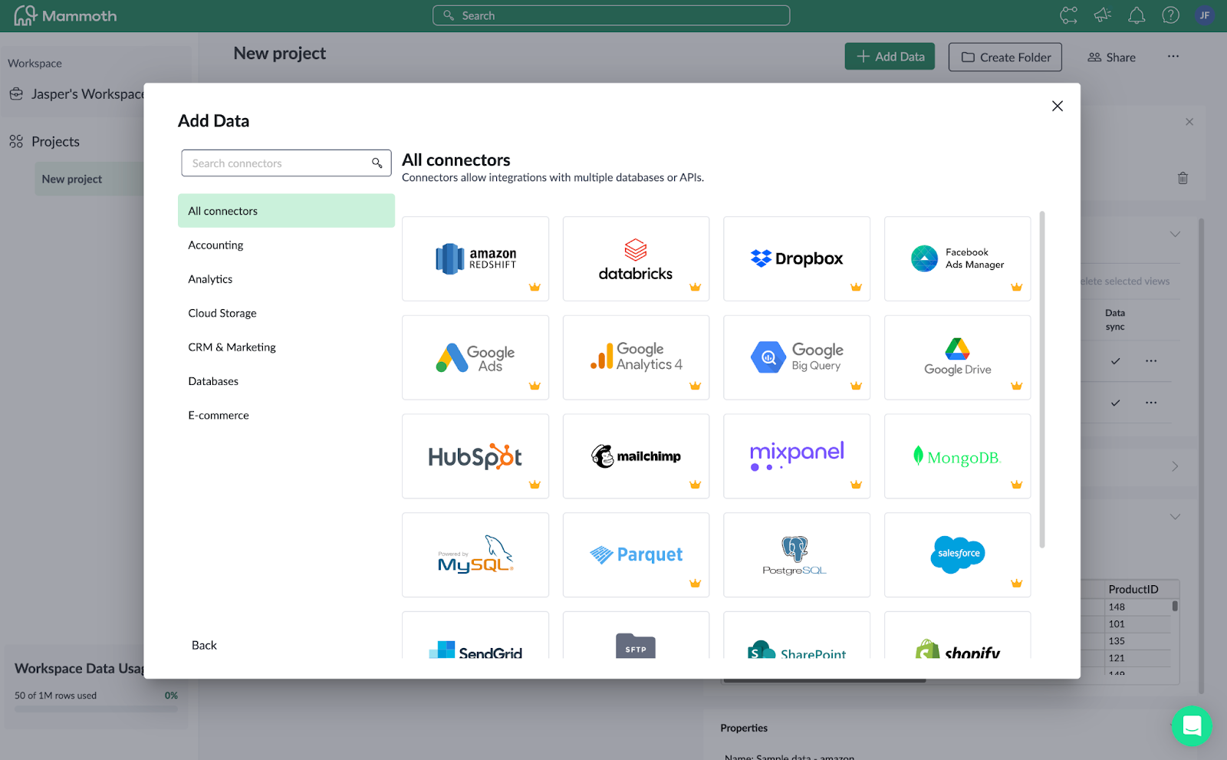Select the PostgreSQL connector
The image size is (1227, 760).
pos(797,555)
